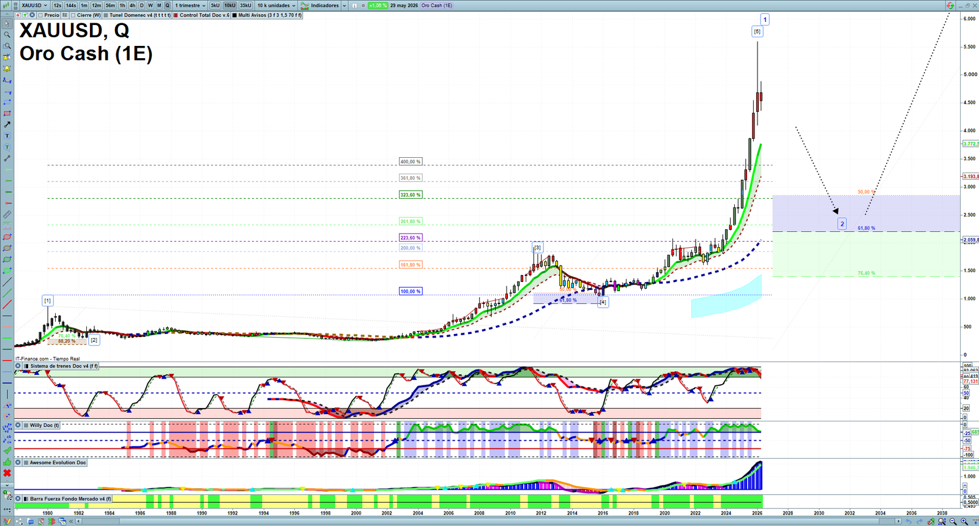Select the red diagonal line tool
The width and height of the screenshot is (979, 526).
point(7,305)
